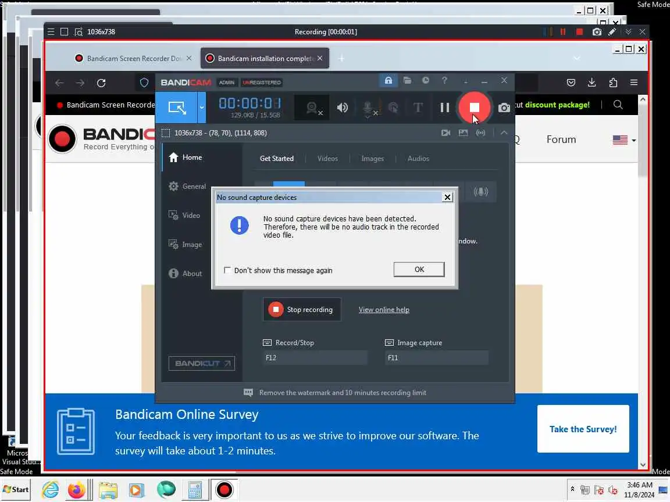Open Internet Explorer from the taskbar
Viewport: 670px width, 502px height.
[x=51, y=490]
